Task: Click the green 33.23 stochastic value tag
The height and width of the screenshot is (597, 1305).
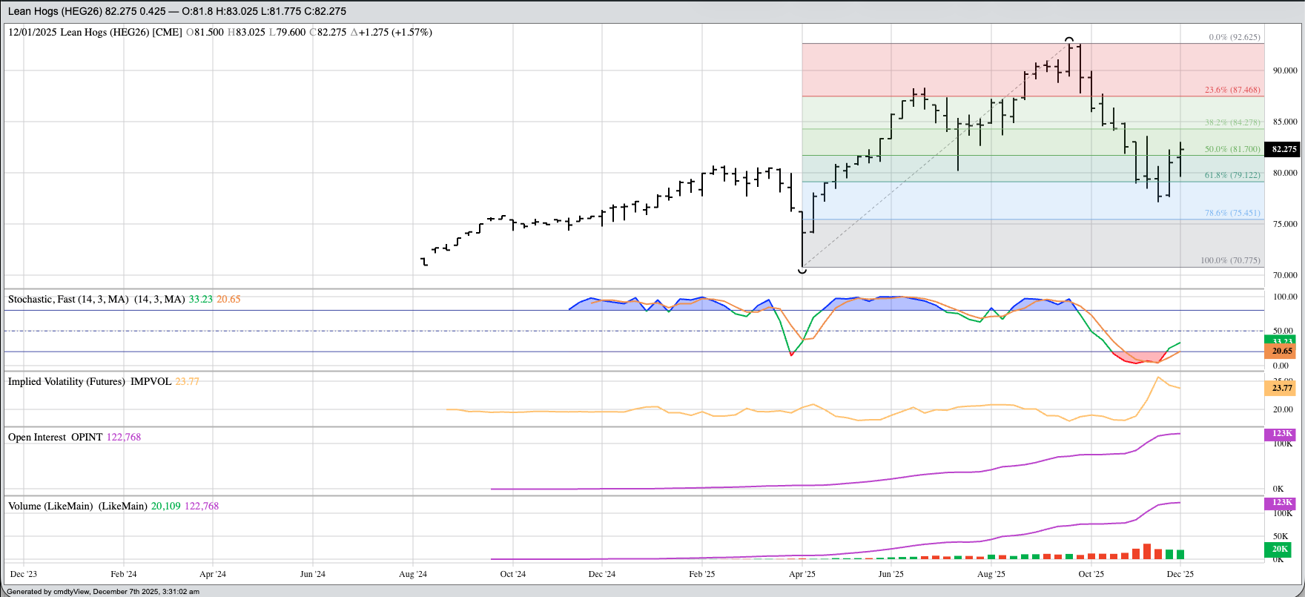Action: (x=1282, y=341)
